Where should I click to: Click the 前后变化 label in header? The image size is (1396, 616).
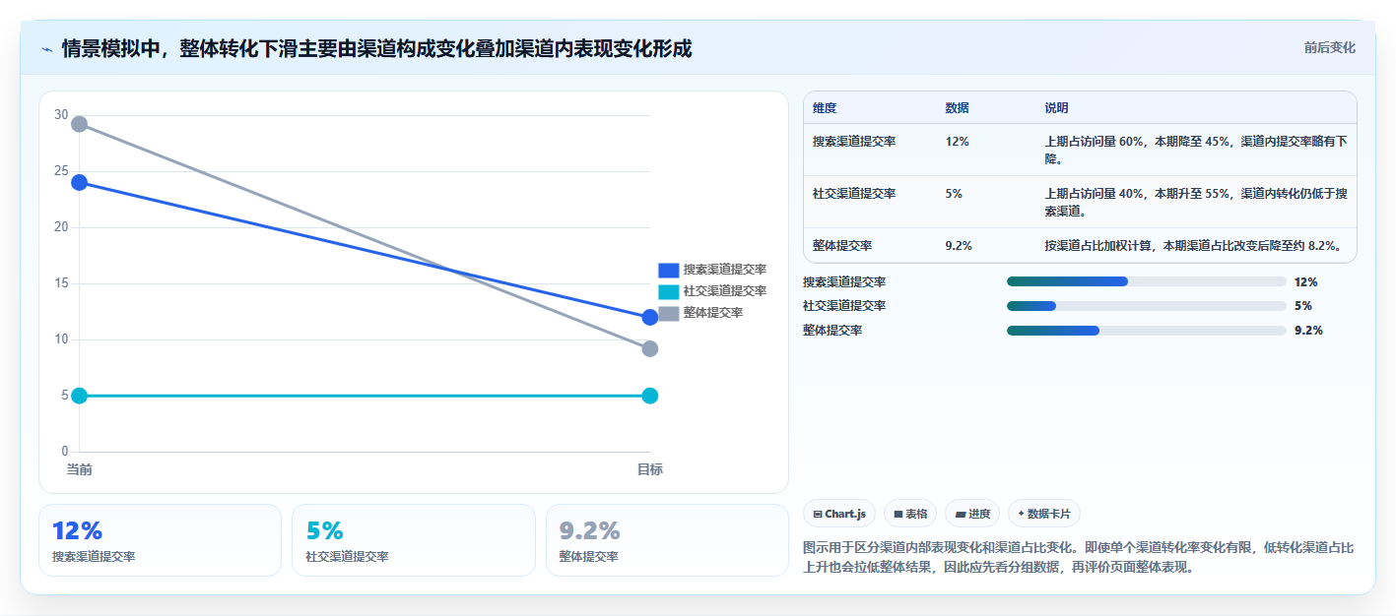[x=1329, y=47]
